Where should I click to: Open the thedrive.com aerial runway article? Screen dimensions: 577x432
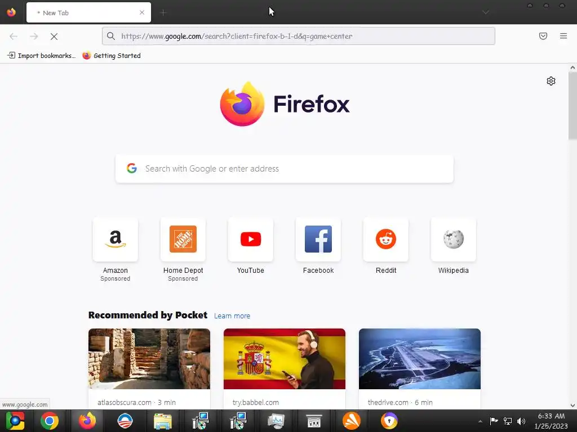(419, 359)
